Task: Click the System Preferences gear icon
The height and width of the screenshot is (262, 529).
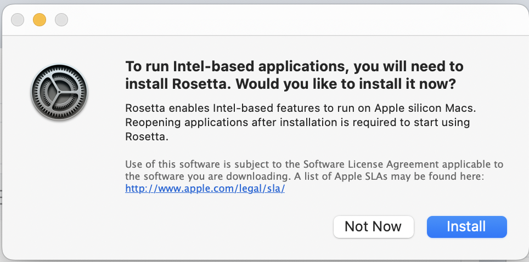Action: point(59,92)
